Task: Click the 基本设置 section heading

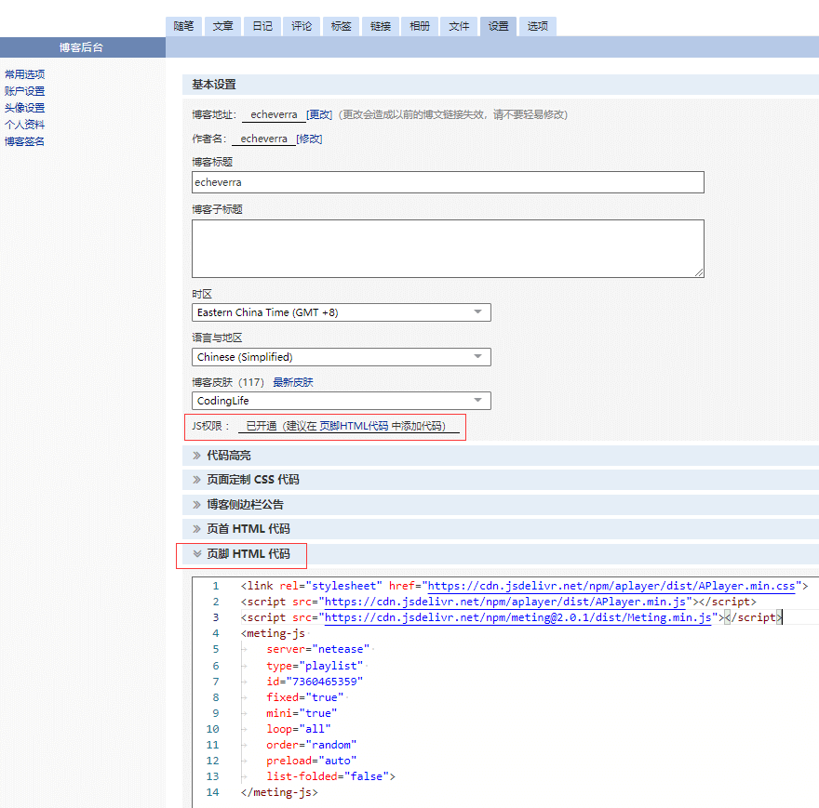Action: click(214, 84)
